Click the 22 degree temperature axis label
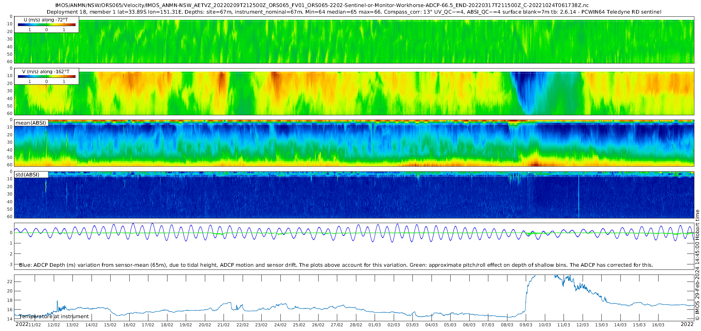The width and height of the screenshot is (701, 331). point(10,282)
